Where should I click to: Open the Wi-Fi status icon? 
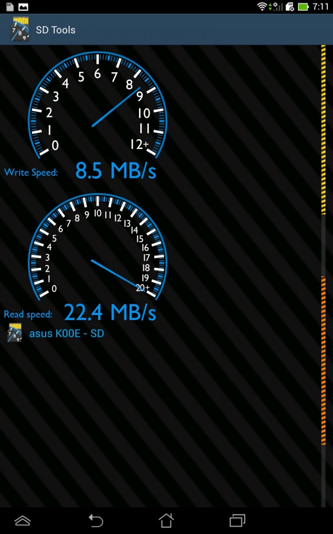click(x=262, y=7)
